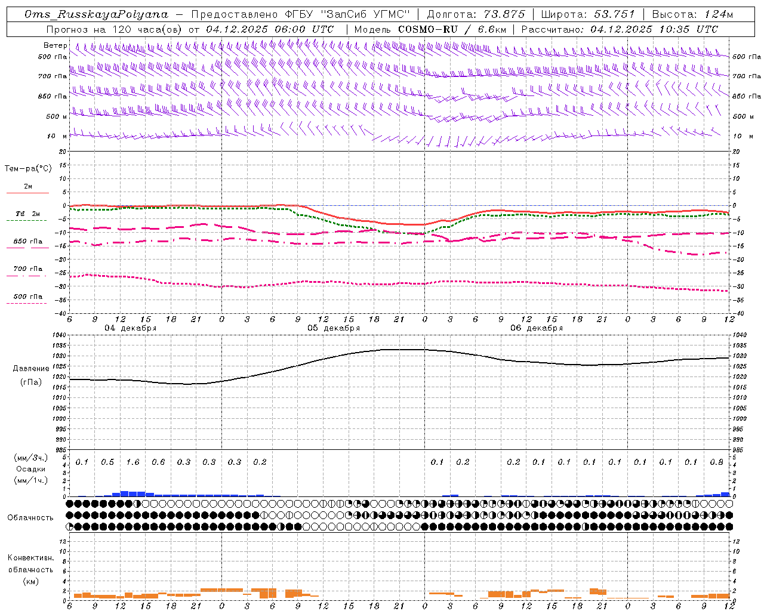Click the red solid line sample under '2м'

click(x=27, y=193)
